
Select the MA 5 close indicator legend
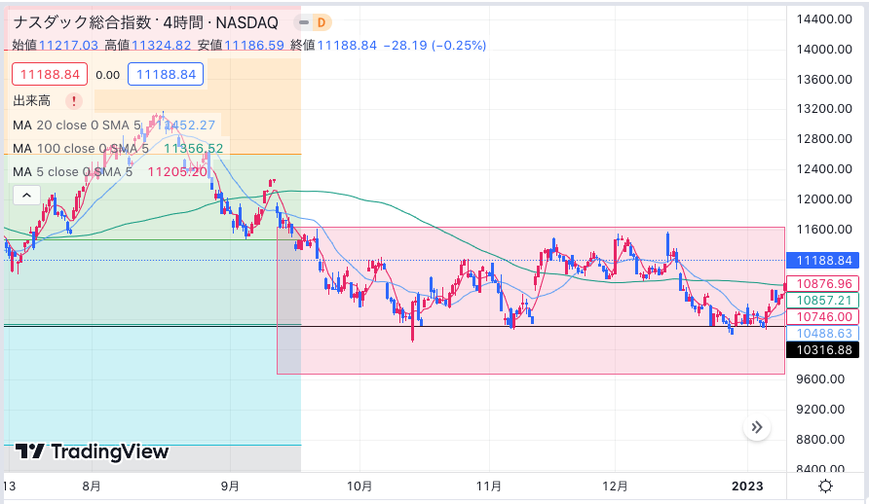[110, 171]
